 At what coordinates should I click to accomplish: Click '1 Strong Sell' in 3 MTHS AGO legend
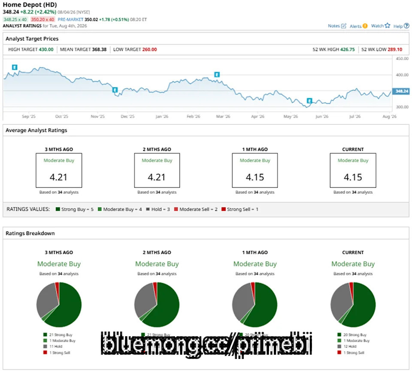60,353
